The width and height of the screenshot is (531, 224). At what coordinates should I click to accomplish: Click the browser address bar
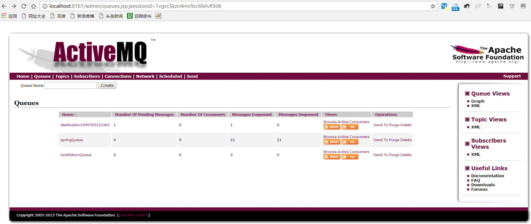click(239, 6)
